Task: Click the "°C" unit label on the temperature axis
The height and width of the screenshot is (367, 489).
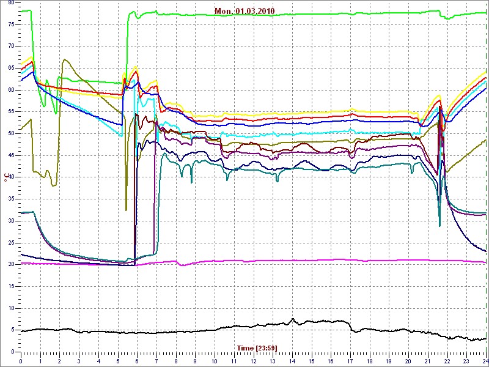Action: pos(6,177)
